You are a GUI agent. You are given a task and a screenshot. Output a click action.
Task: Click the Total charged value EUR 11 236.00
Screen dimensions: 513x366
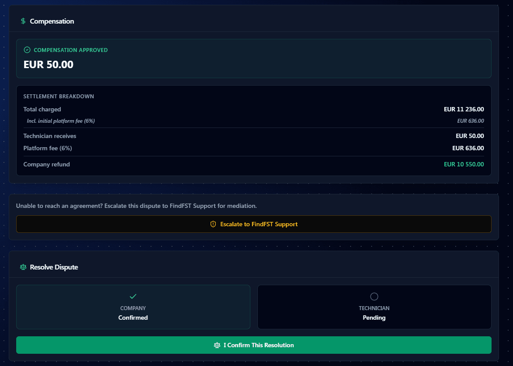point(464,109)
